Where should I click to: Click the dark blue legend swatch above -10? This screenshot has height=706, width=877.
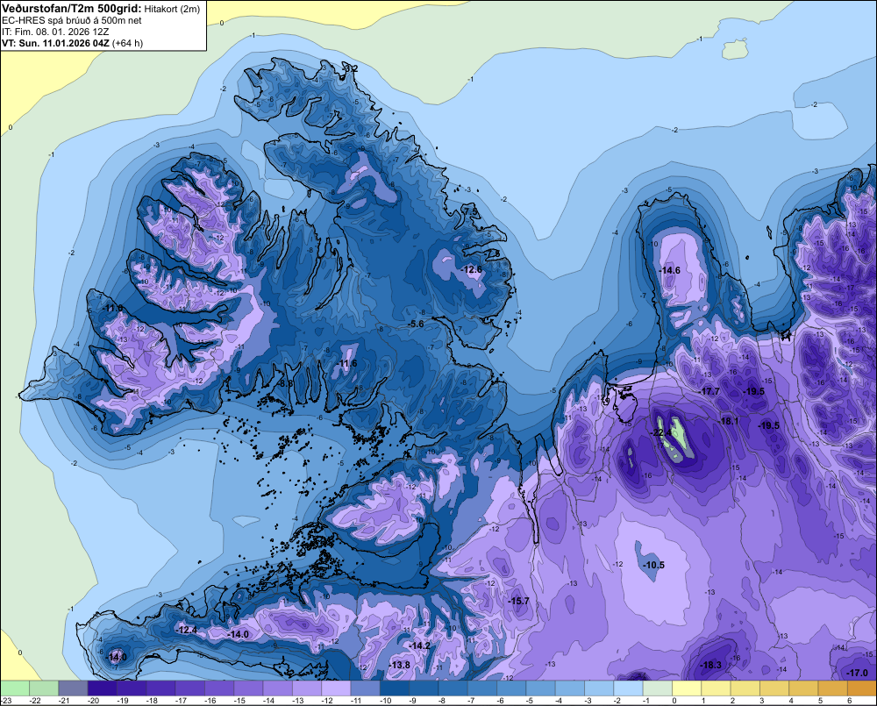point(395,688)
